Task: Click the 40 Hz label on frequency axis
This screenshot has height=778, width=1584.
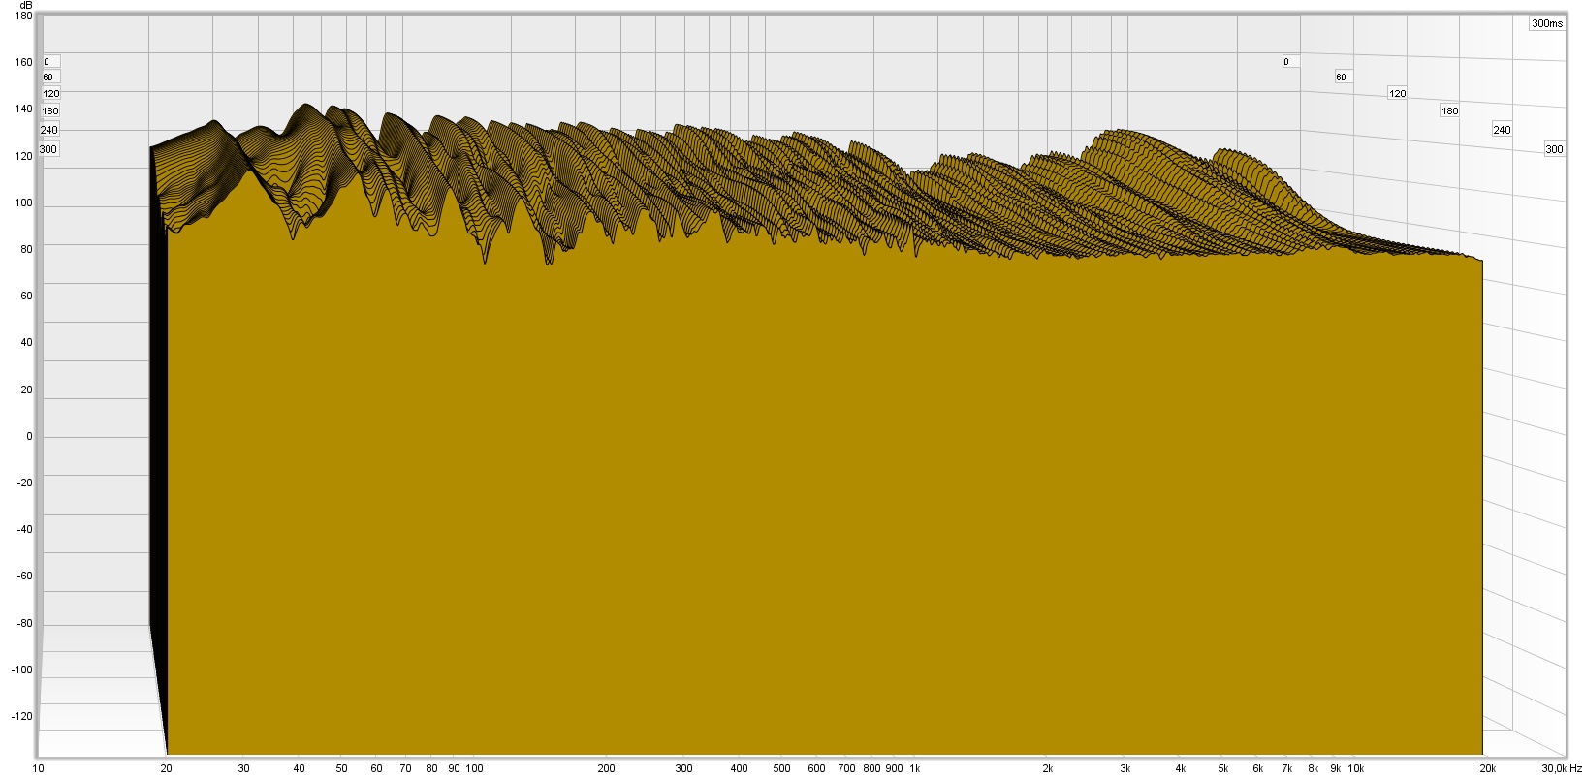Action: [x=299, y=769]
